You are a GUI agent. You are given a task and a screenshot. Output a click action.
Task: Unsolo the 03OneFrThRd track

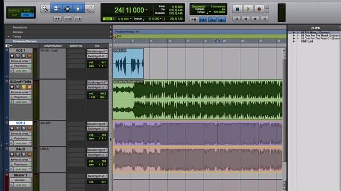(23, 87)
